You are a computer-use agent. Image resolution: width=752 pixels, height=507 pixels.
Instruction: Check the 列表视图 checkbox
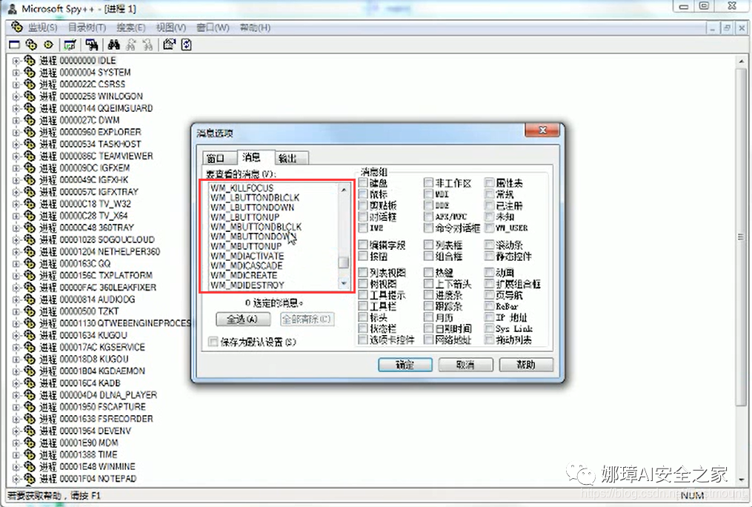363,273
